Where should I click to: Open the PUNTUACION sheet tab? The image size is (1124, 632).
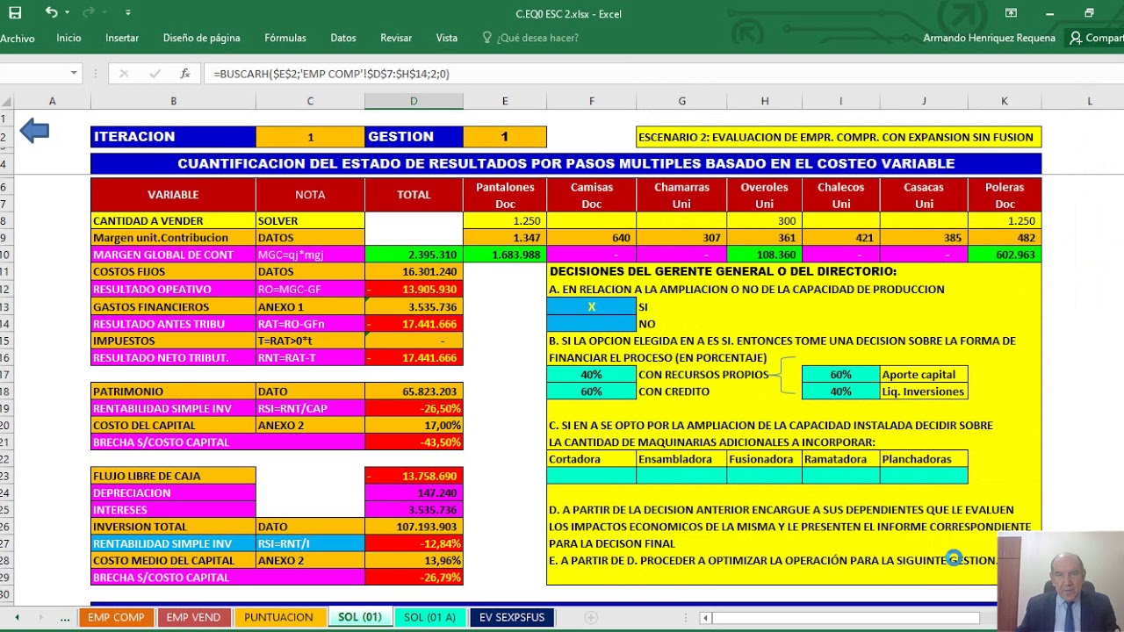(x=278, y=617)
